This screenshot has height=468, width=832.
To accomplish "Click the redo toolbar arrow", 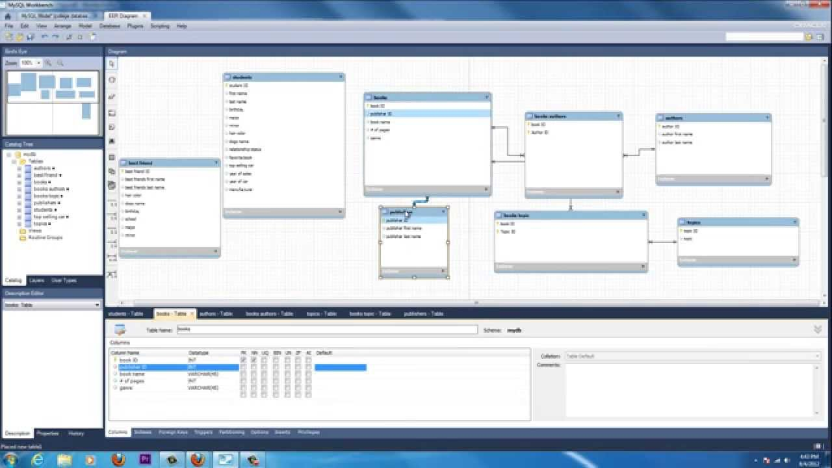I will coord(55,37).
